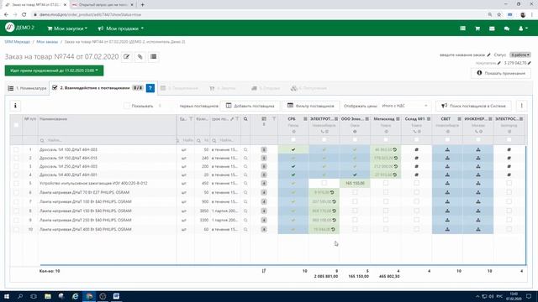This screenshot has width=538, height=302.
Task: Expand the 'Мои продажи' menu
Action: point(121,29)
